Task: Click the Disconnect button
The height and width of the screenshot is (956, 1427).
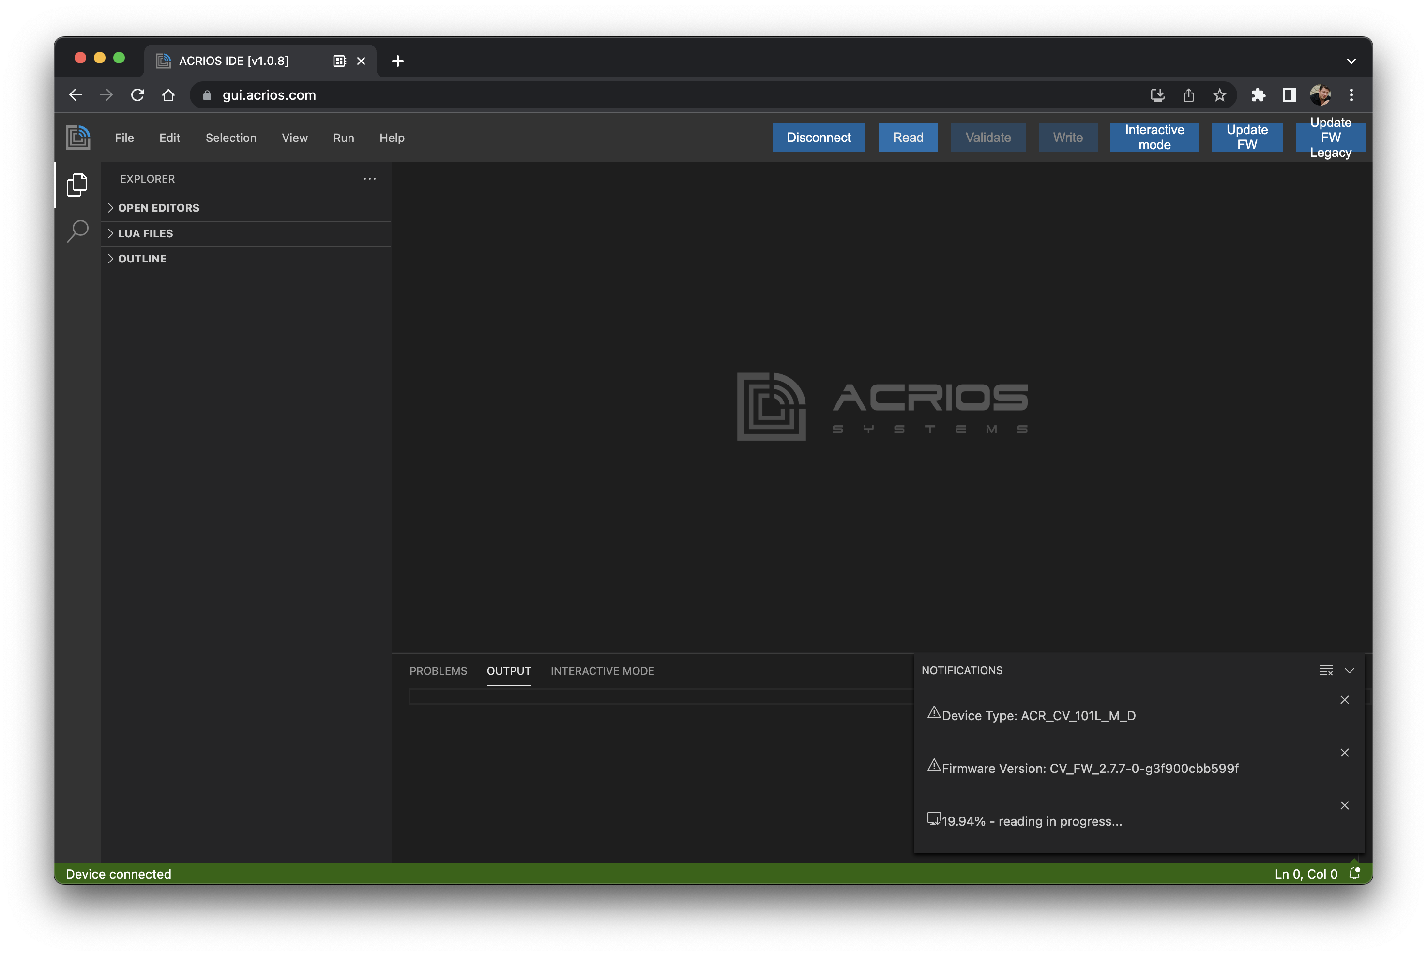Action: 819,137
